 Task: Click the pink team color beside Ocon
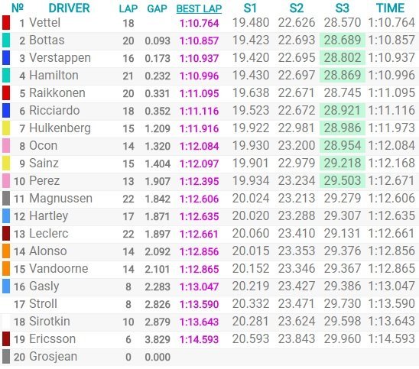6,146
